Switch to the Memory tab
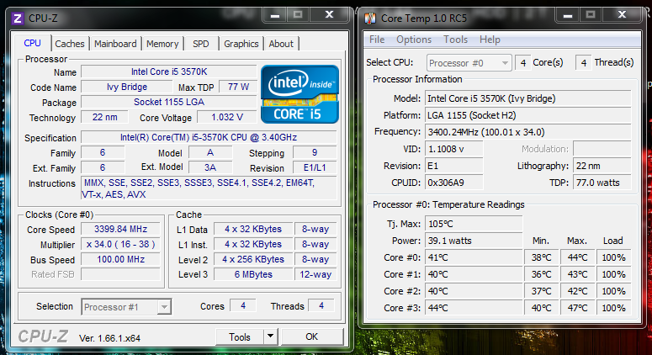Image resolution: width=652 pixels, height=355 pixels. point(162,44)
